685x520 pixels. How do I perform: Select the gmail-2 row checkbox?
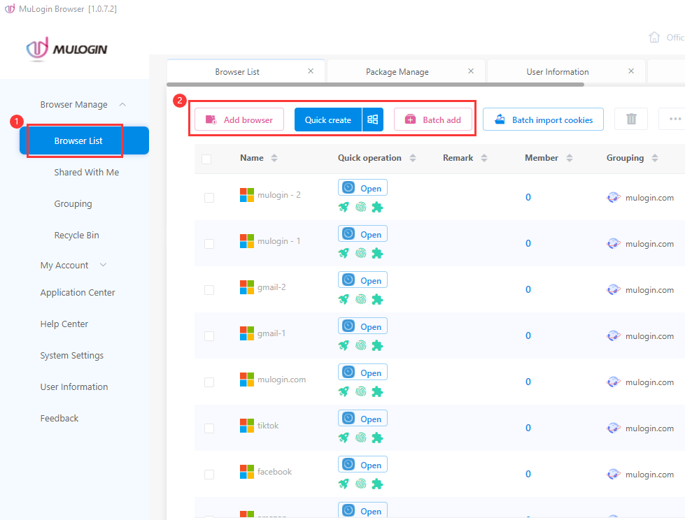click(x=209, y=290)
